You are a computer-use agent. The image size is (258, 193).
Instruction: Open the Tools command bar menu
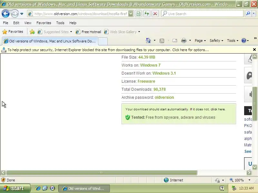point(233,41)
